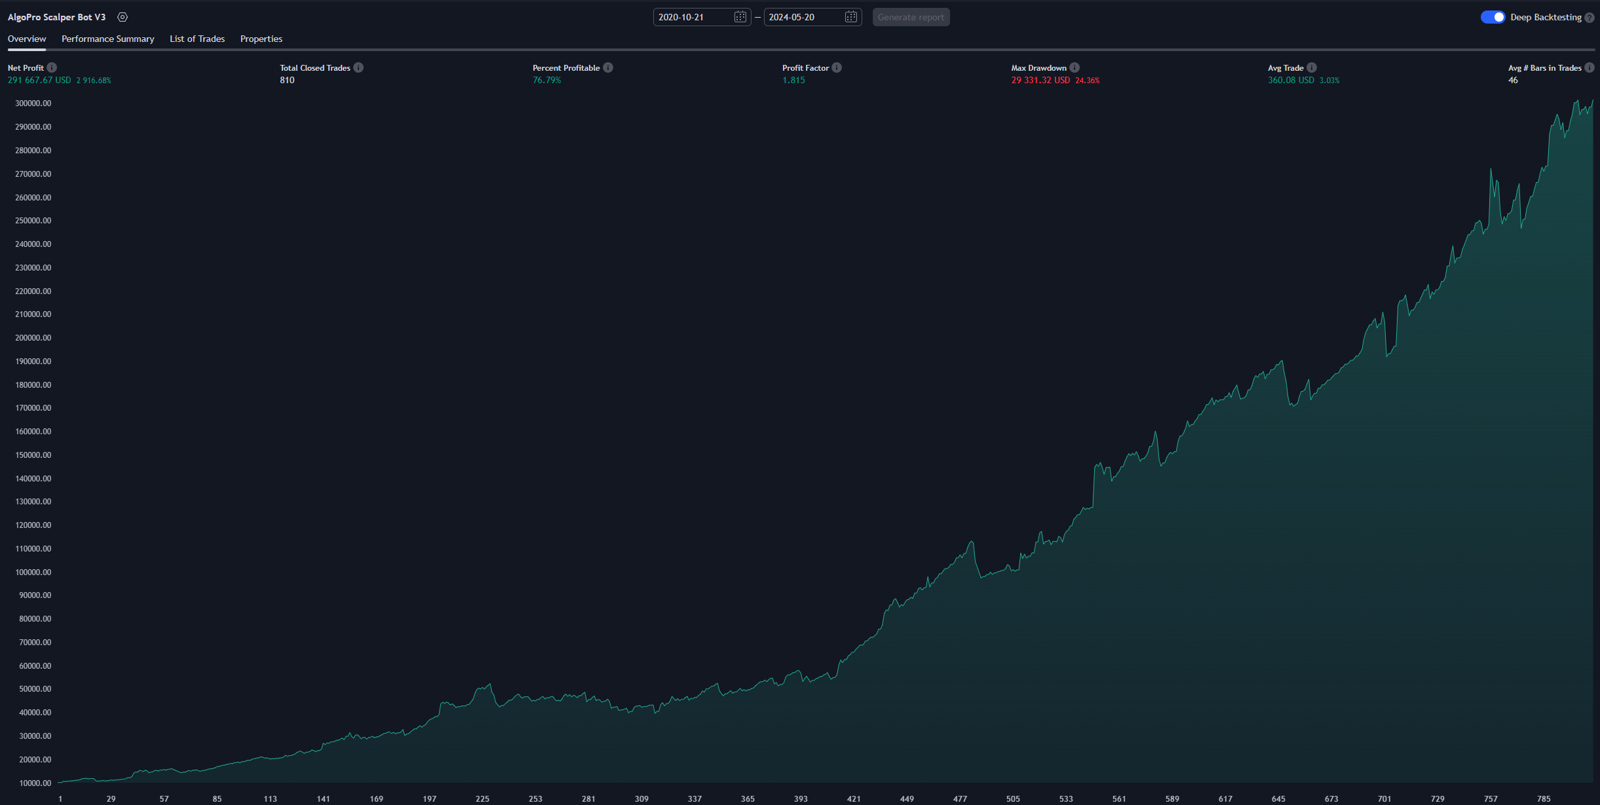Click max drawdown value 29 331.32 USD
This screenshot has height=805, width=1600.
click(1040, 80)
